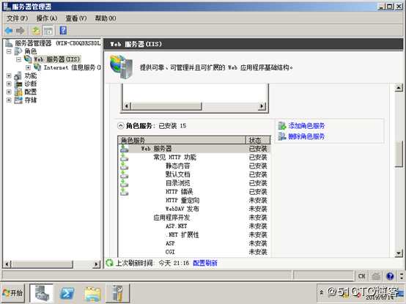406x304 pixels.
Task: Select the ASP.NET row
Action: tap(194, 226)
